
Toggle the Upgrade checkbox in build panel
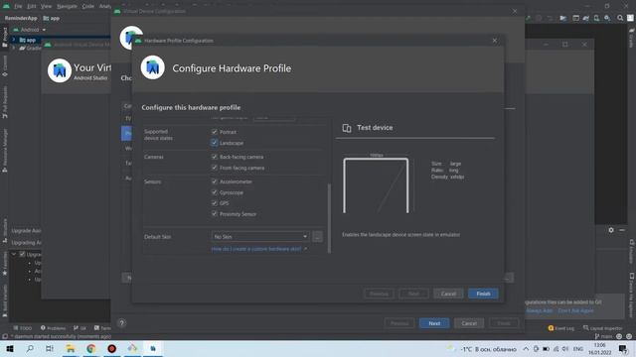(x=23, y=254)
